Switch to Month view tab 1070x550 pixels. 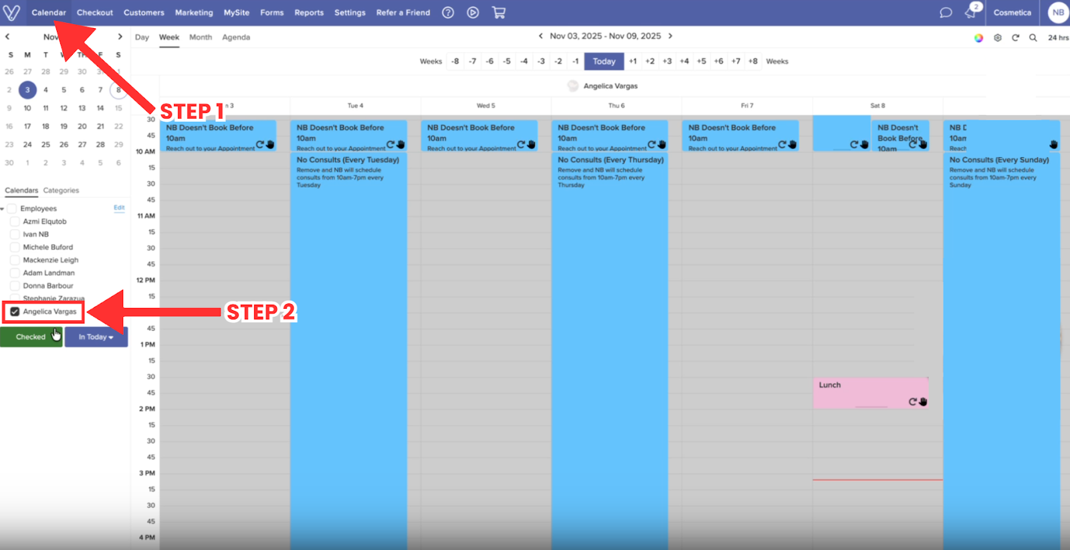click(201, 37)
